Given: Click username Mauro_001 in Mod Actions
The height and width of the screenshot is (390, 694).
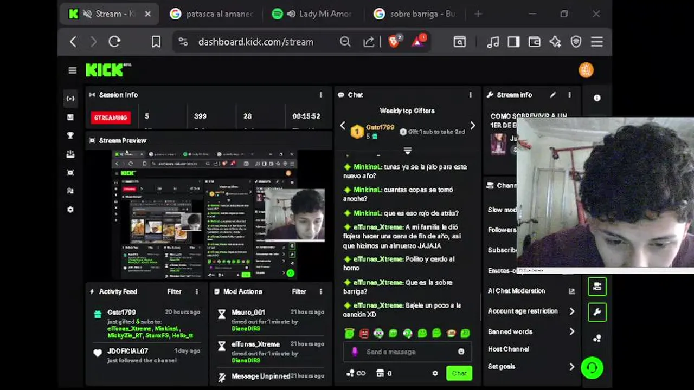Looking at the screenshot, I should point(248,312).
